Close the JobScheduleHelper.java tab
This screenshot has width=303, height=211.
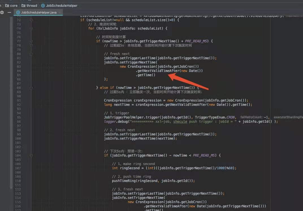tap(60, 12)
